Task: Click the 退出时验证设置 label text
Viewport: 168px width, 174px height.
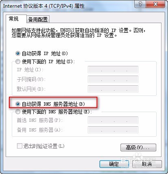Action: tap(44, 146)
